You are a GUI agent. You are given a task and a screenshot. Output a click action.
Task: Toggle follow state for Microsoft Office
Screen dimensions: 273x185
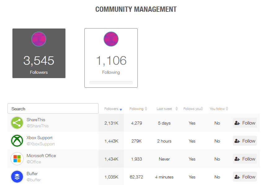coord(245,158)
